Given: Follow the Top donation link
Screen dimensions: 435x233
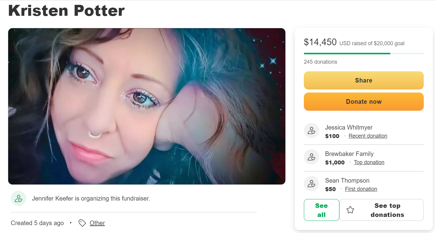Looking at the screenshot, I should pos(369,162).
